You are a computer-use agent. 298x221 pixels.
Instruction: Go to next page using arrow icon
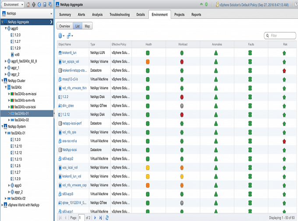point(95,217)
